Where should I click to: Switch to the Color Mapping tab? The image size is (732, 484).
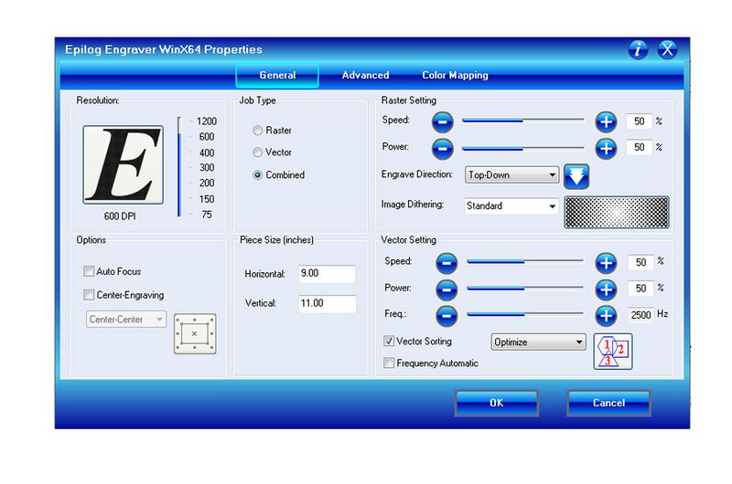455,75
